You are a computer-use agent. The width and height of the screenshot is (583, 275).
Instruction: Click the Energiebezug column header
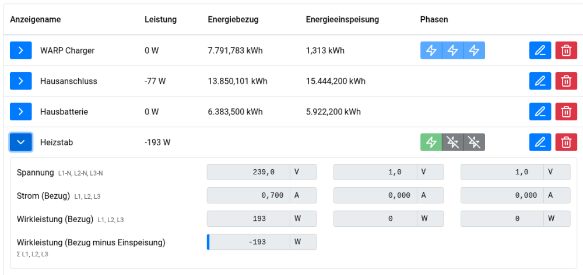click(233, 19)
